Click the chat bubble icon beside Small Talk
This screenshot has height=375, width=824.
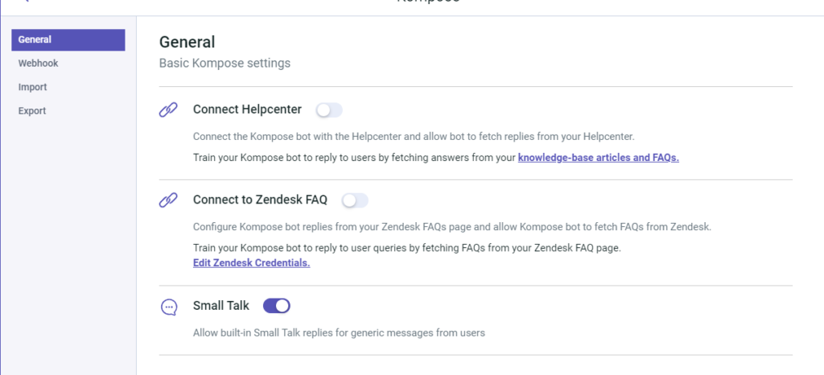(x=168, y=307)
